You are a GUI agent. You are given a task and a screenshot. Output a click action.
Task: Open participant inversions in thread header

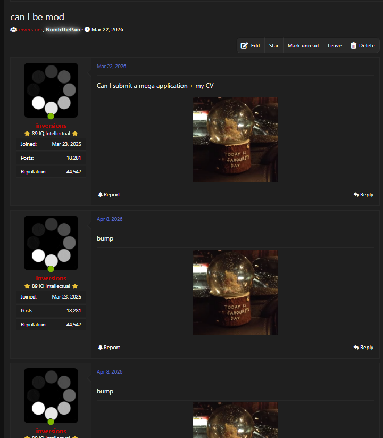coord(31,30)
